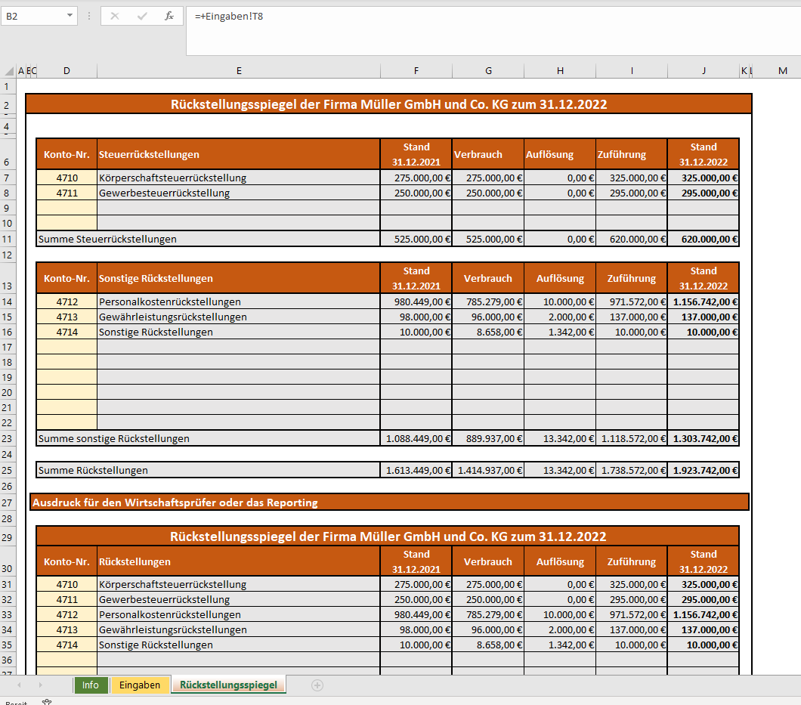Click the sheet tab scroll-left arrow
Viewport: 801px width, 705px height.
[19, 685]
